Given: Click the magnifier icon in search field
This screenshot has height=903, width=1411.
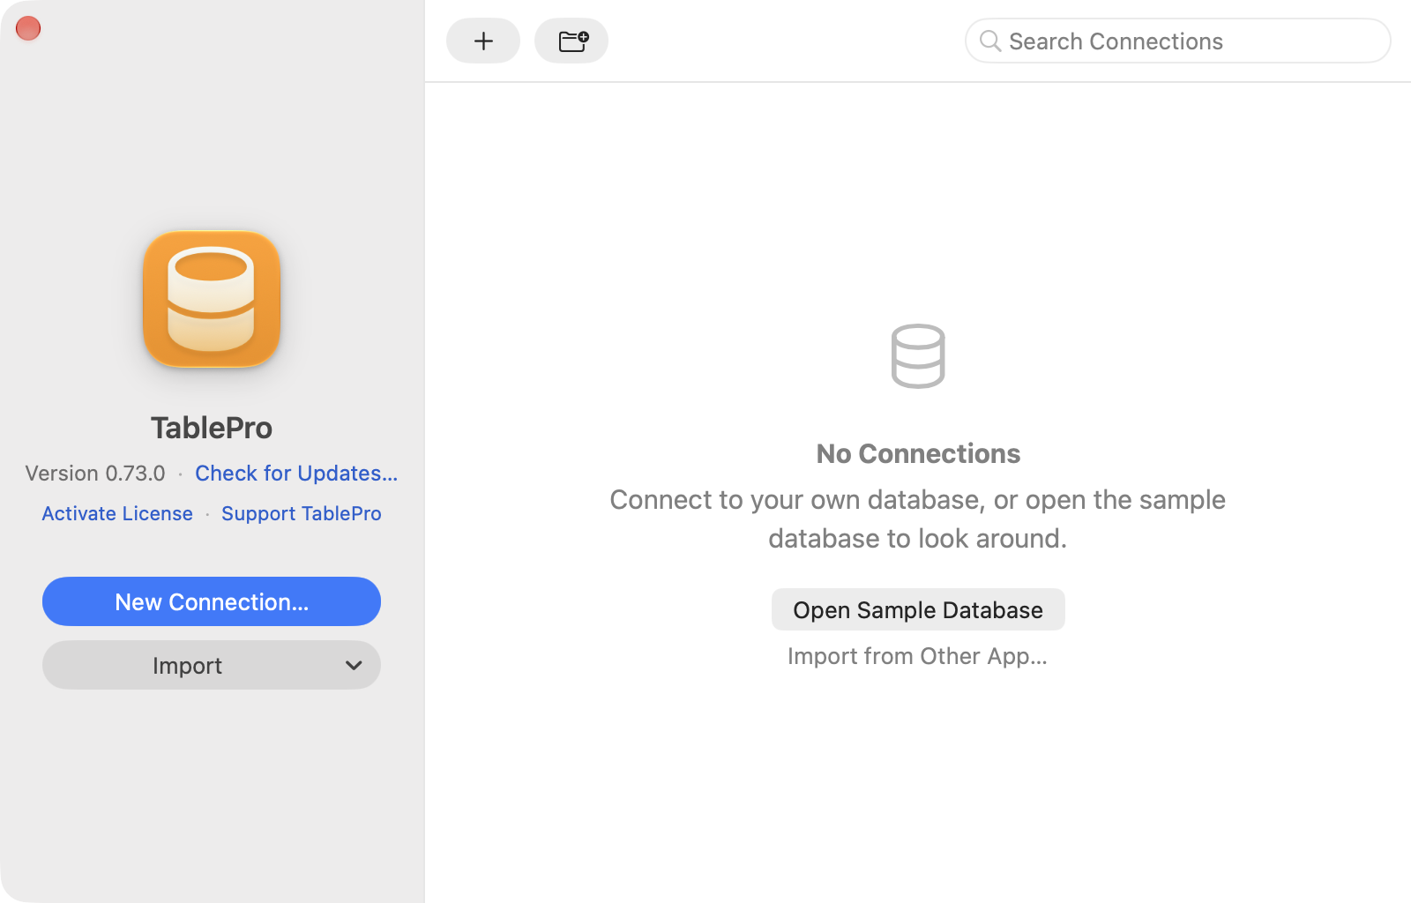Looking at the screenshot, I should tap(990, 41).
